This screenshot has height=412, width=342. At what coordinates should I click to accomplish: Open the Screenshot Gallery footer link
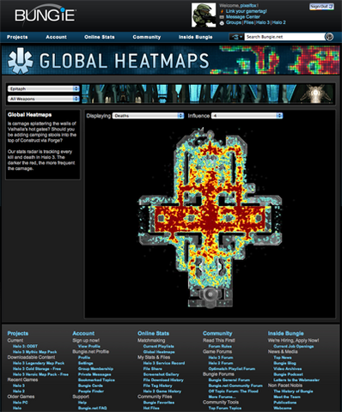(162, 374)
